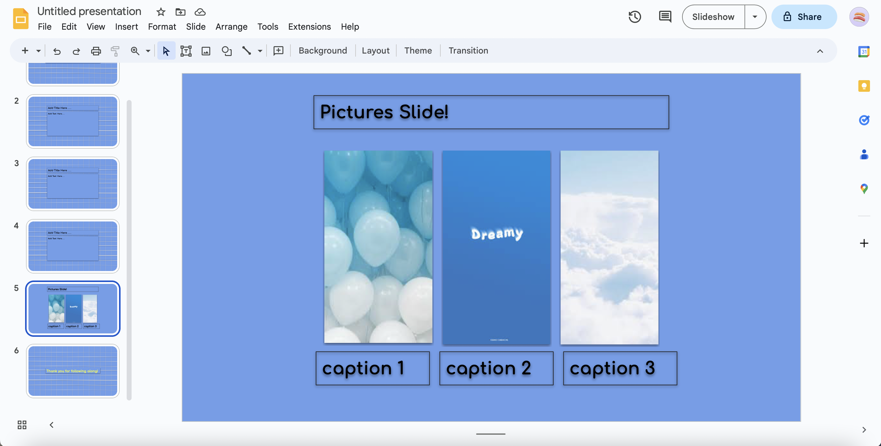Select slide 4 thumbnail

click(73, 246)
